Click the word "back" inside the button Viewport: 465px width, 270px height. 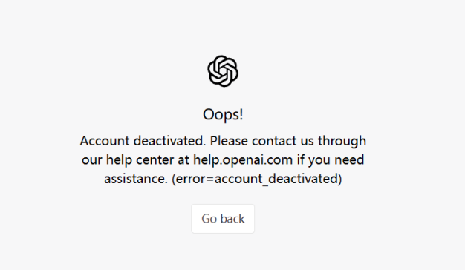click(232, 219)
